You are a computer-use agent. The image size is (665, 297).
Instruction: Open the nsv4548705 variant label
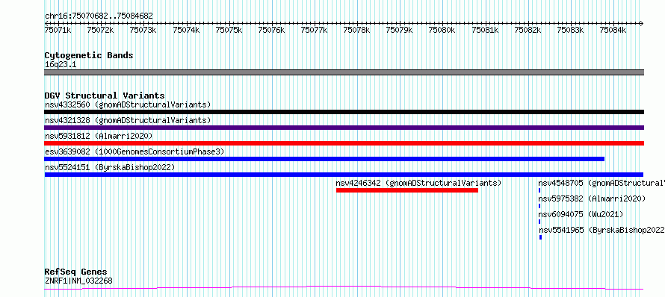(601, 183)
